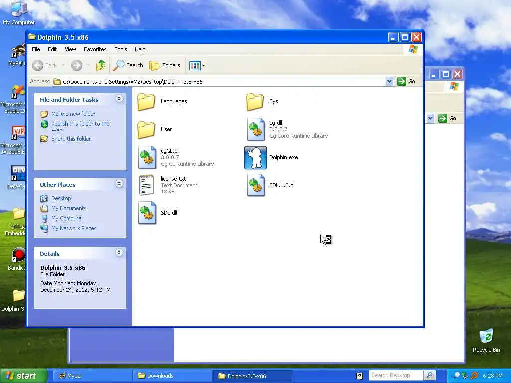Collapse the Other Places panel
Image resolution: width=511 pixels, height=383 pixels.
pos(119,184)
